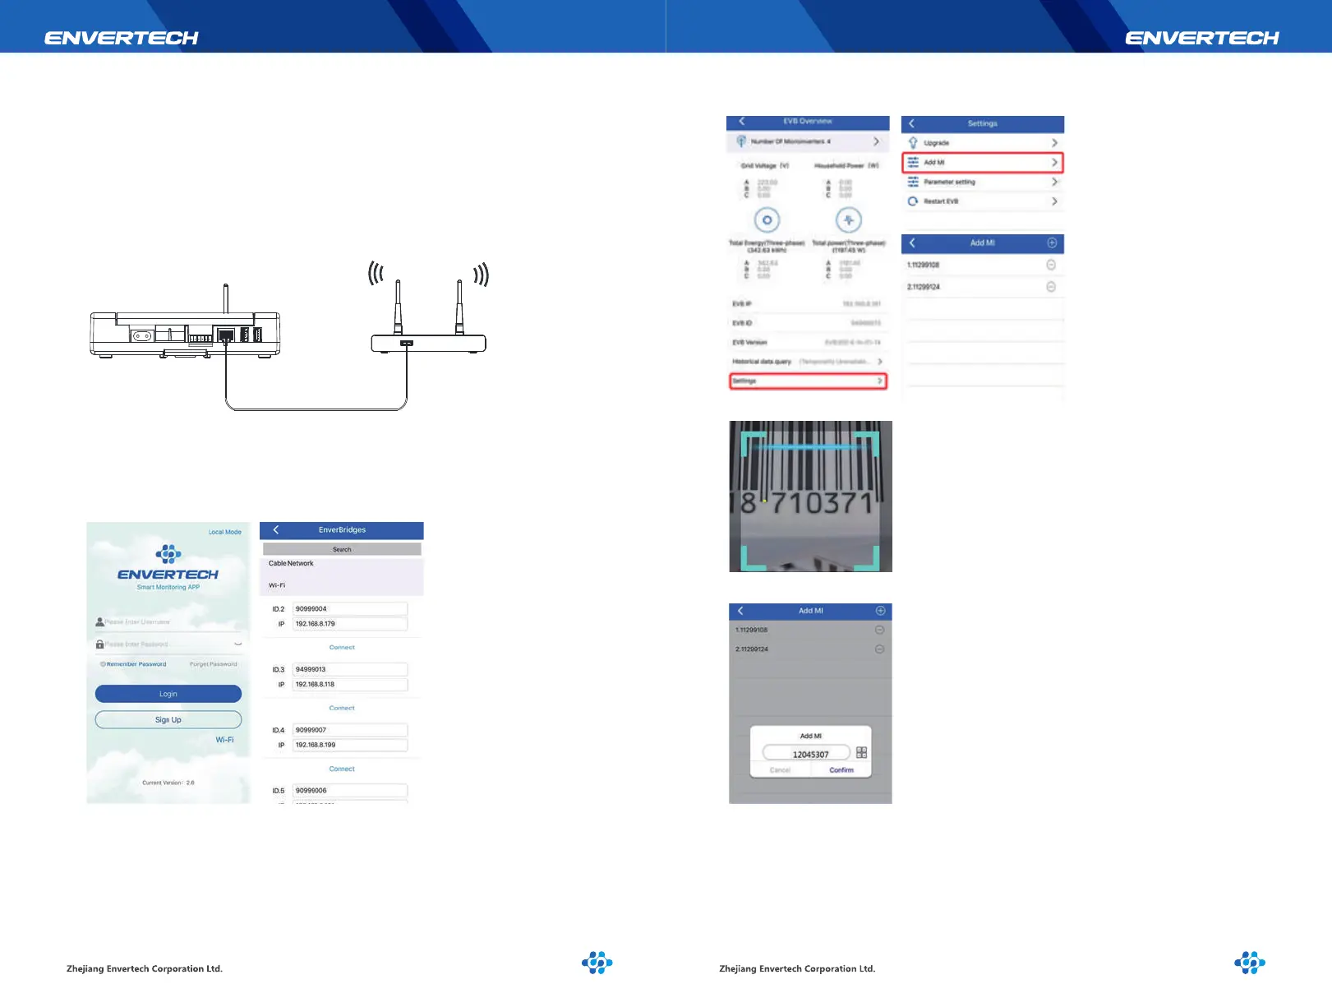This screenshot has width=1332, height=1007.
Task: Click the IP field showing 192.168.8.118
Action: pos(350,685)
